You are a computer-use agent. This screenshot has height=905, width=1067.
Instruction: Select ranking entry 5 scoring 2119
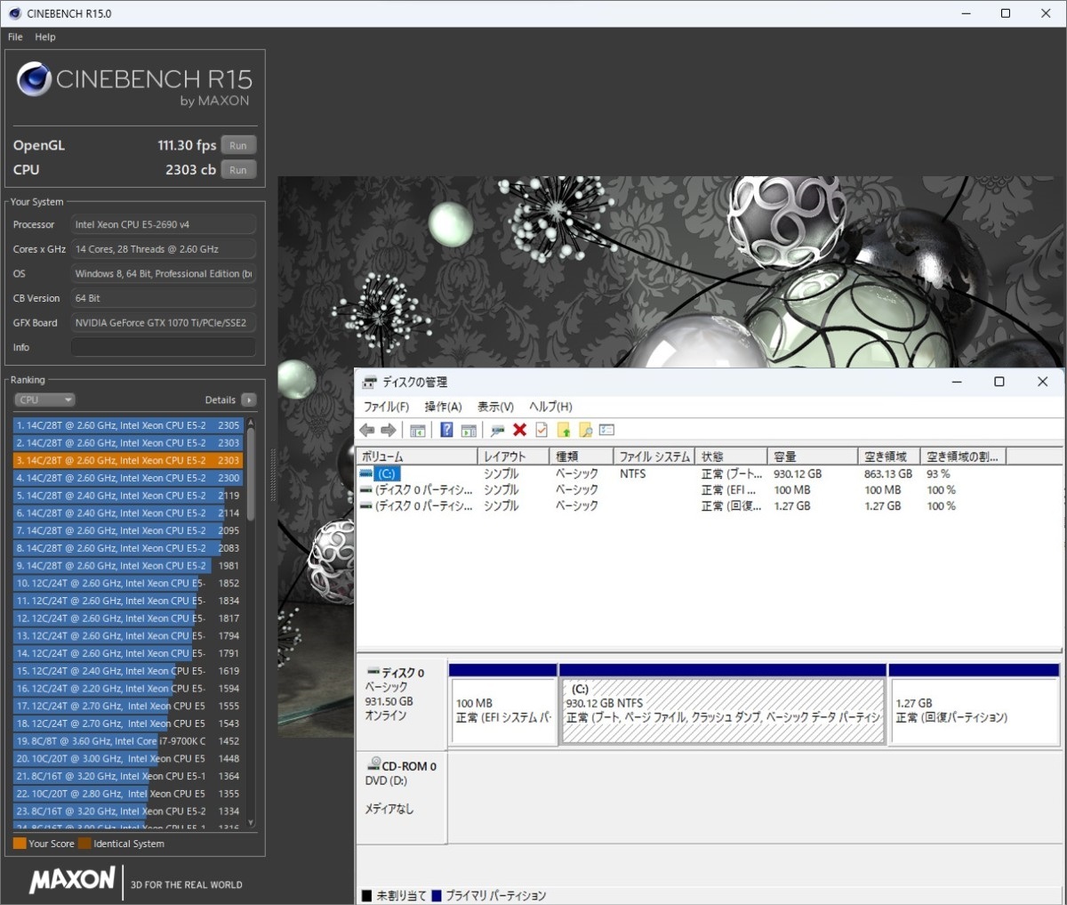(128, 496)
